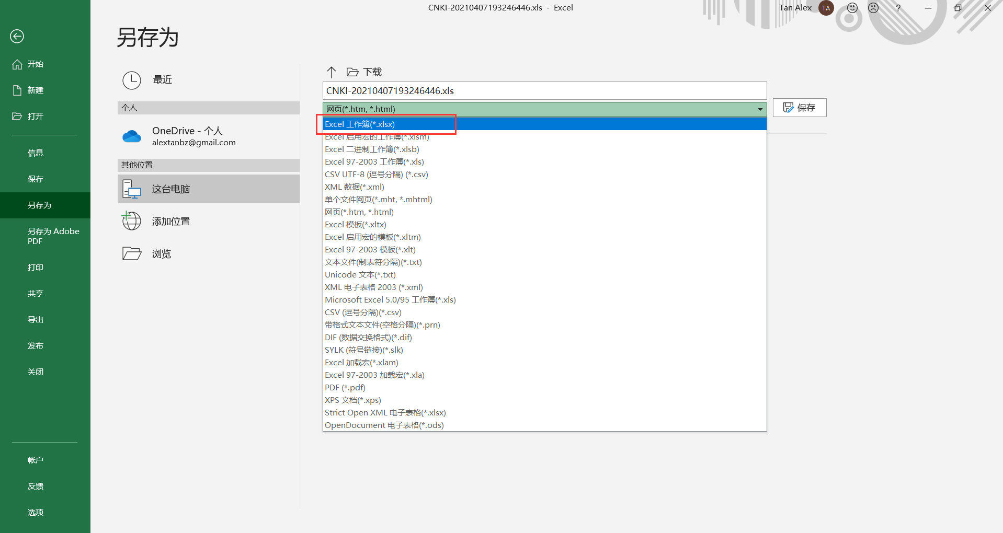Click the smiley feedback face icon
The image size is (1003, 533).
[x=852, y=8]
